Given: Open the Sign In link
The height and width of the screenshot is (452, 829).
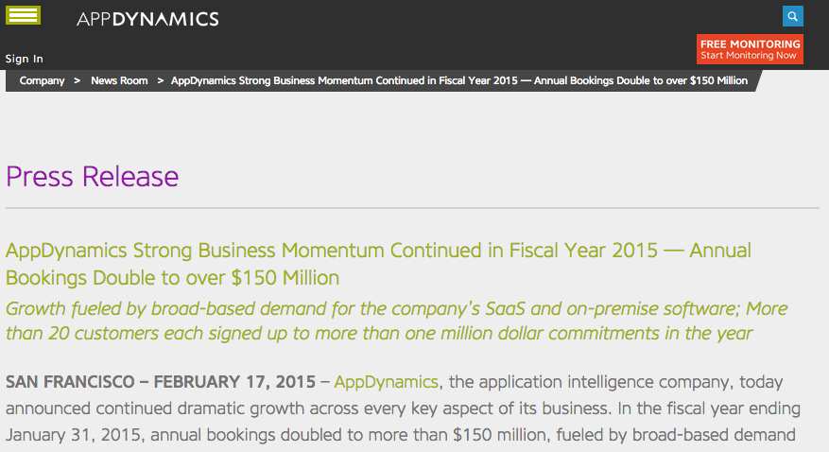Looking at the screenshot, I should pos(25,59).
